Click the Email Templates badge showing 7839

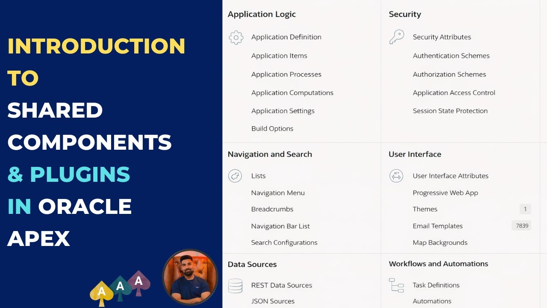[x=521, y=225]
